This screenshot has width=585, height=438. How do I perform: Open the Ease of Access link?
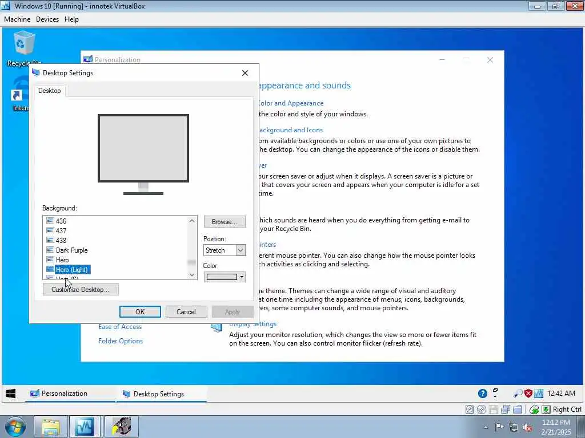tap(120, 327)
